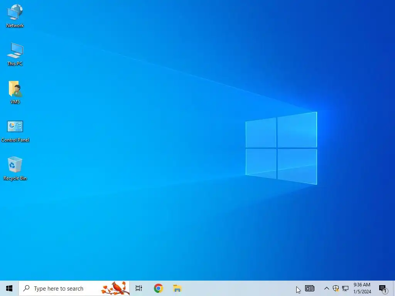Select the Recycle Bin icon
Viewport: 395px width, 296px height.
click(15, 169)
